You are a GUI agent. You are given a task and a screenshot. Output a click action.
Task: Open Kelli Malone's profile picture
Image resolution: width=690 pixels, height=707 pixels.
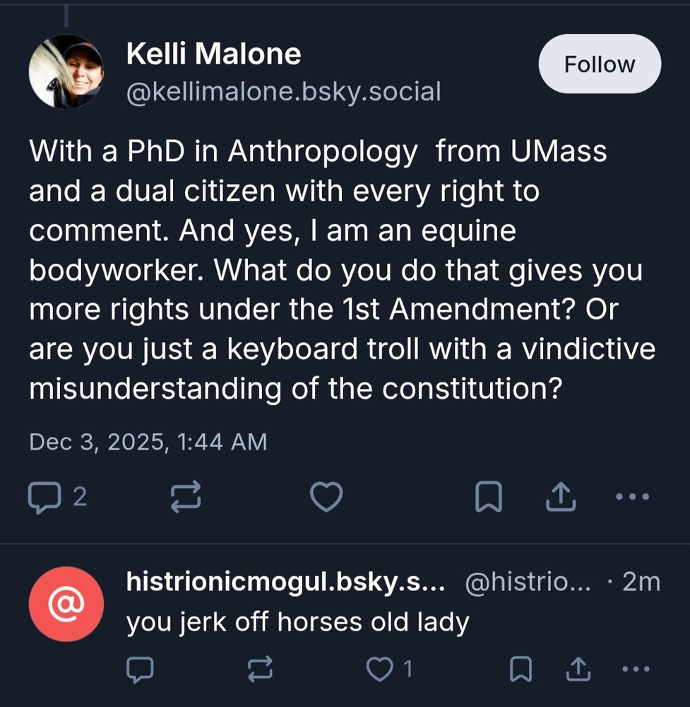pyautogui.click(x=66, y=71)
